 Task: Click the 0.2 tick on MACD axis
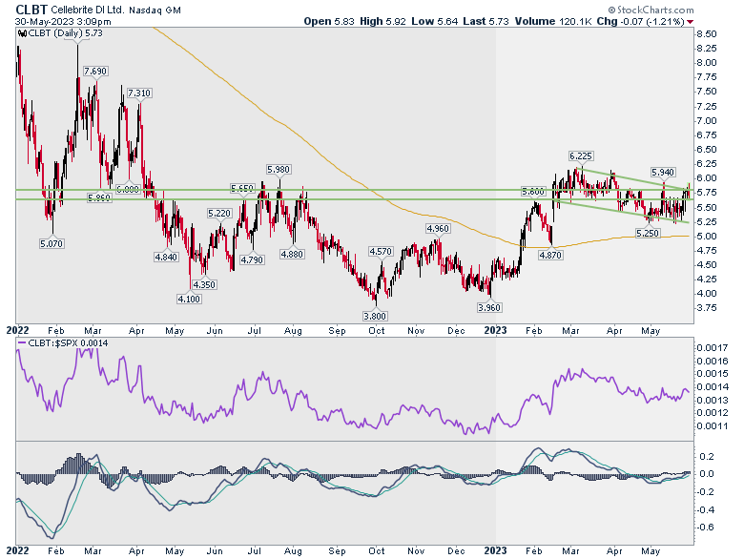(707, 457)
